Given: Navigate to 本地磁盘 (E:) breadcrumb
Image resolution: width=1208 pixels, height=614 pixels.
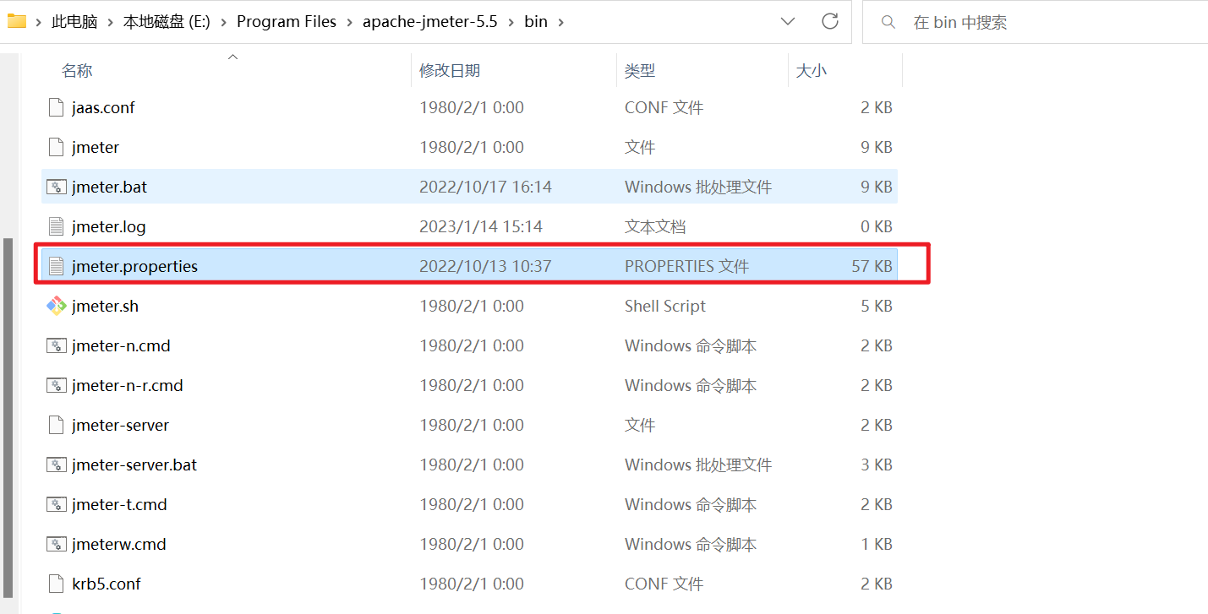Looking at the screenshot, I should coord(167,22).
